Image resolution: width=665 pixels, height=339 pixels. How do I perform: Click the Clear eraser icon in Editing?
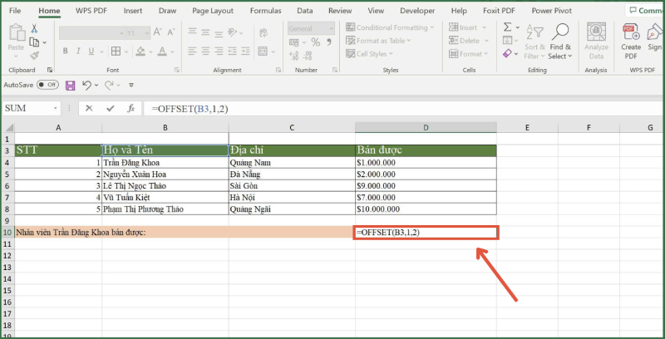tap(507, 54)
